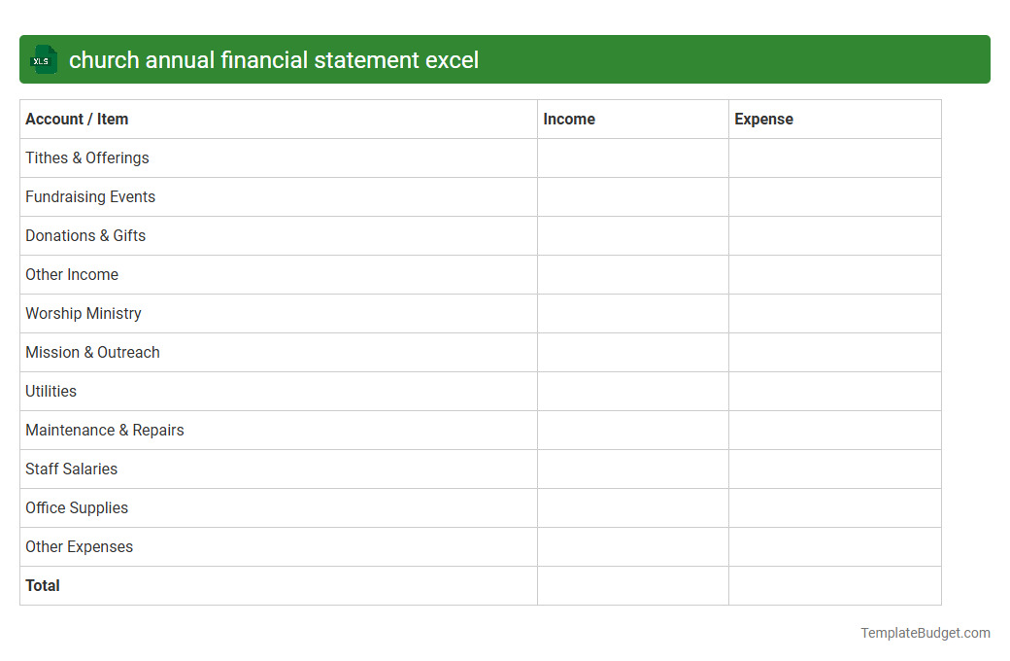Screen dimensions: 1010x661
Task: Select the 'Office Supplies' cell
Action: tap(77, 507)
